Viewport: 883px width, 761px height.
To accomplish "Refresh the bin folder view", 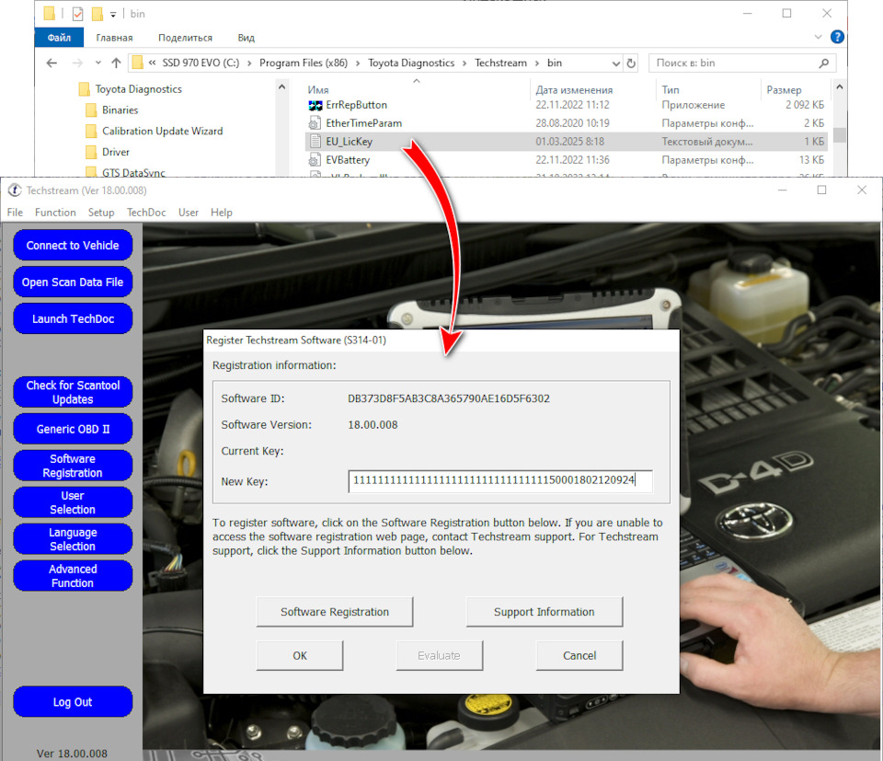I will (x=631, y=63).
